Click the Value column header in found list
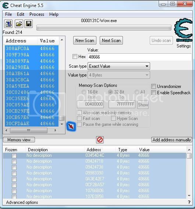 point(48,40)
